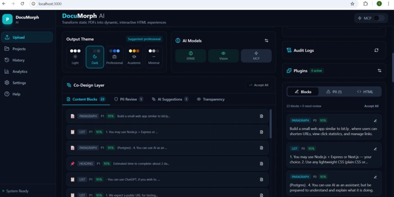Edit the 'Build a small web app' paragraph card
Viewport: 394px width, 197px height.
[375, 120]
